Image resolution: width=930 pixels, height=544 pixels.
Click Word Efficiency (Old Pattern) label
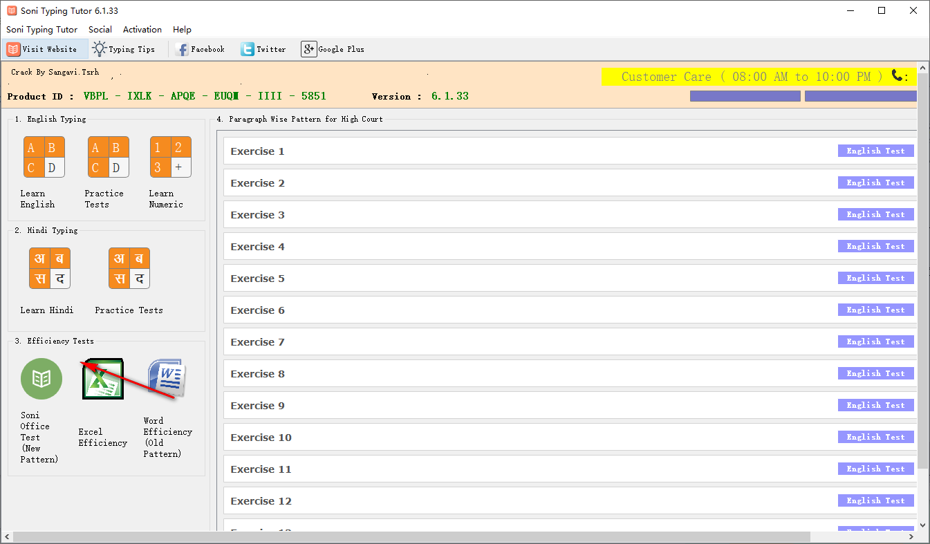pyautogui.click(x=168, y=438)
